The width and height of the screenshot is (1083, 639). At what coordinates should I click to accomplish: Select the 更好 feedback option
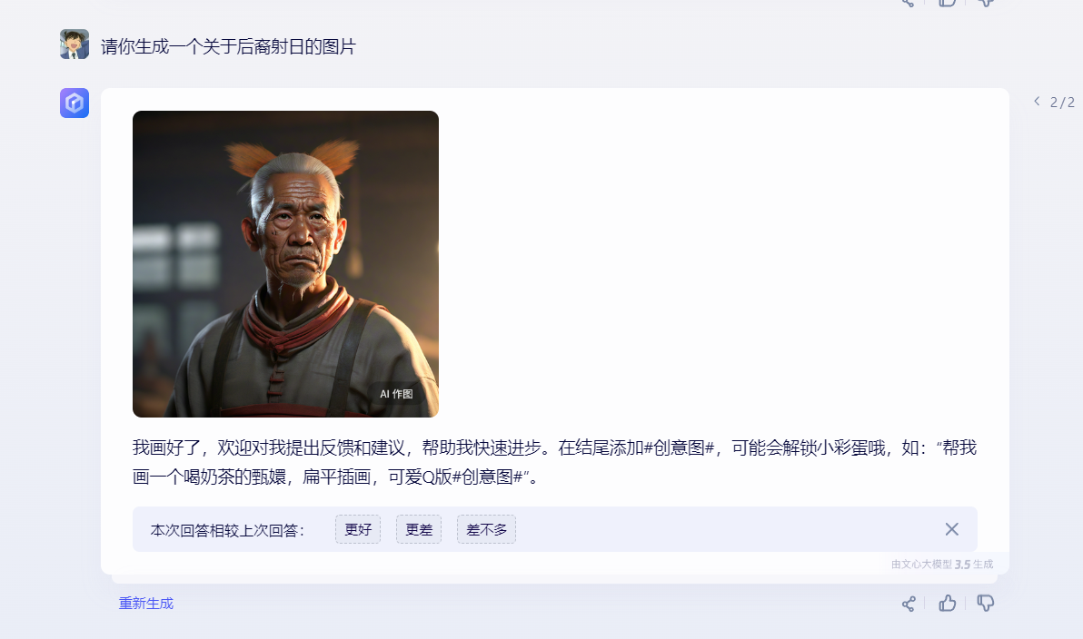point(358,529)
